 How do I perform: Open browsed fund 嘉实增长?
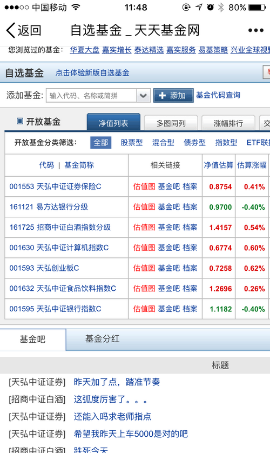click(x=117, y=50)
